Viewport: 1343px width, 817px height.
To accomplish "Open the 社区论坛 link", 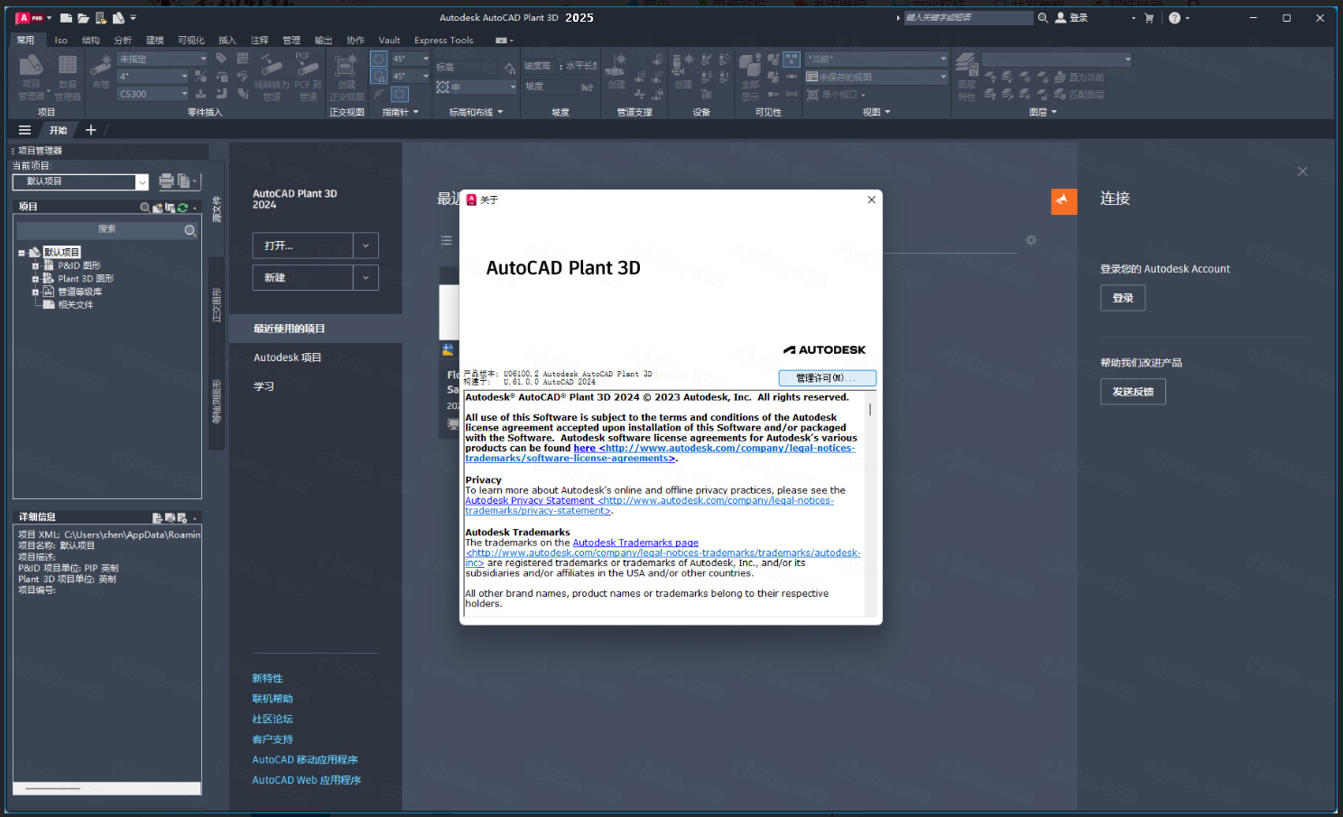I will [x=273, y=719].
